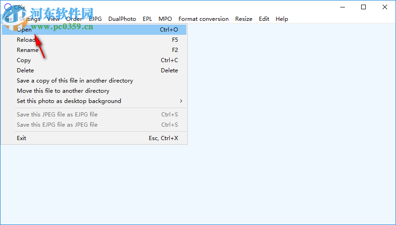
Task: Expand Set this photo as desktop background submenu
Action: 94,101
